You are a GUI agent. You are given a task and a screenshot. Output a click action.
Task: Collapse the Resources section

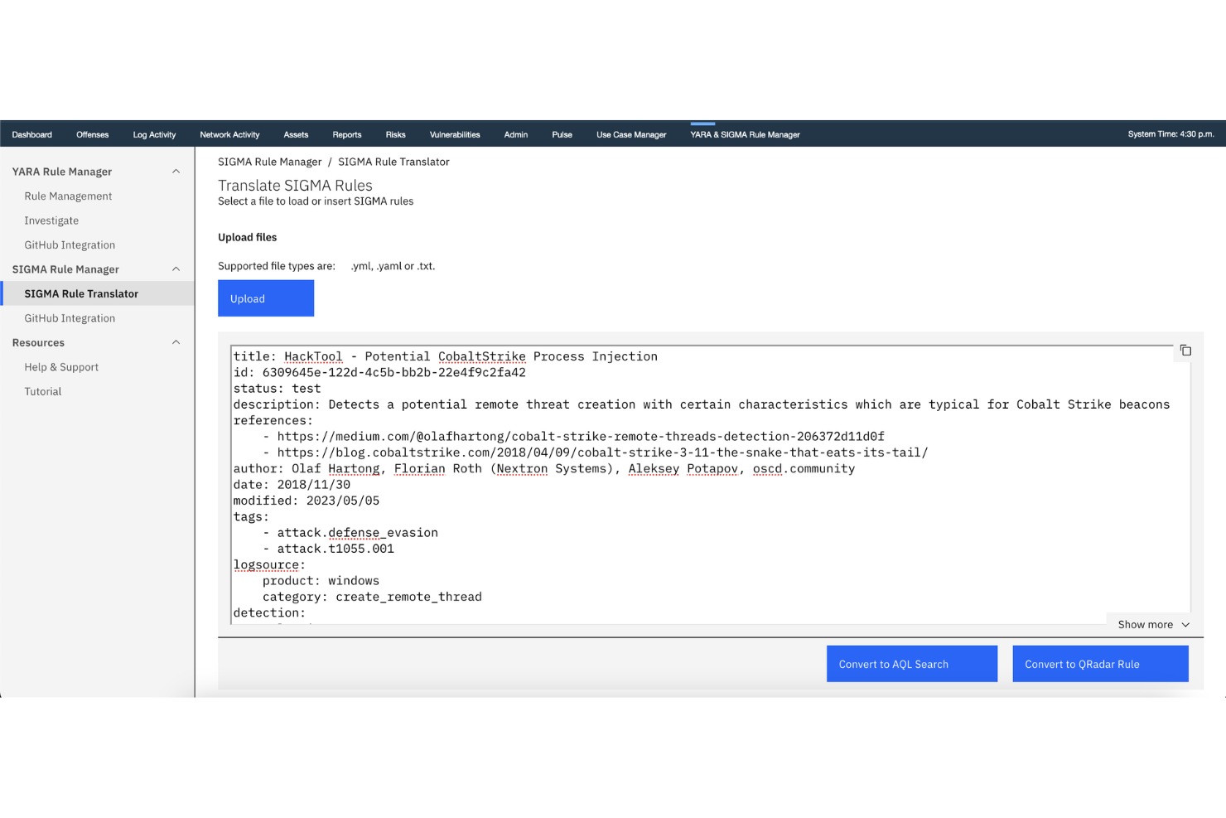[x=176, y=342]
